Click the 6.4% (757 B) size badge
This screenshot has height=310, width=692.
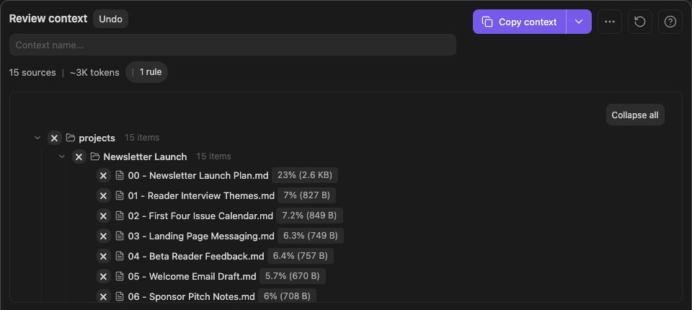(x=301, y=256)
